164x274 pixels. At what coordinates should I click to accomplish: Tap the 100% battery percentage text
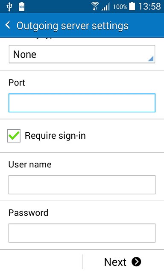click(x=120, y=7)
